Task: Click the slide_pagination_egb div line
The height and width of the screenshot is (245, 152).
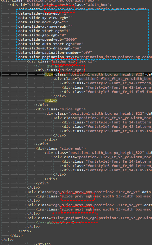Action: 89,218
